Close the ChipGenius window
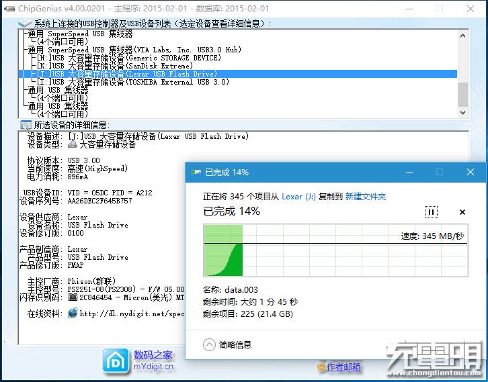Image resolution: width=488 pixels, height=382 pixels. 471,9
